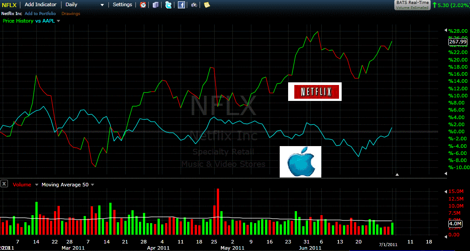This screenshot has height=251, width=470.
Task: Open the Settings menu
Action: (x=122, y=4)
